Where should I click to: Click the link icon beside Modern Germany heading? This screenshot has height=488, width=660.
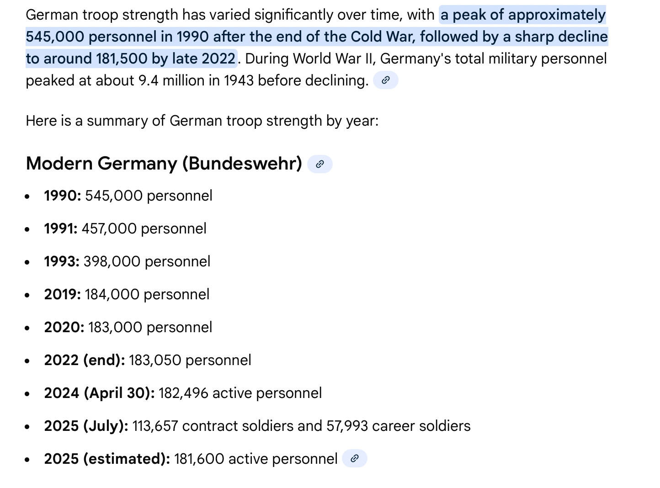[319, 164]
